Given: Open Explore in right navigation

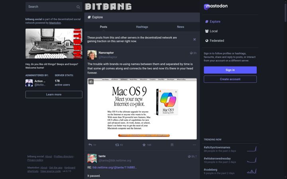Looking at the screenshot, I should click(x=213, y=21).
